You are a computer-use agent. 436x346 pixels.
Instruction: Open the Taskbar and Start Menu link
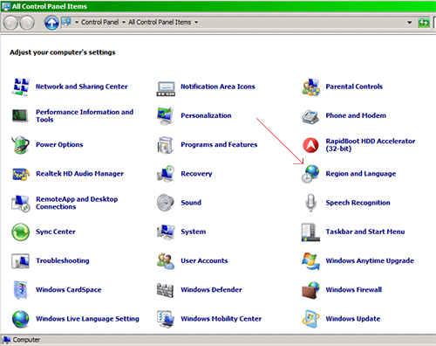[365, 232]
